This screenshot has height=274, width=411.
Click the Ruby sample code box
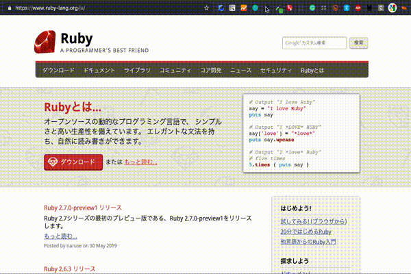[x=301, y=133]
